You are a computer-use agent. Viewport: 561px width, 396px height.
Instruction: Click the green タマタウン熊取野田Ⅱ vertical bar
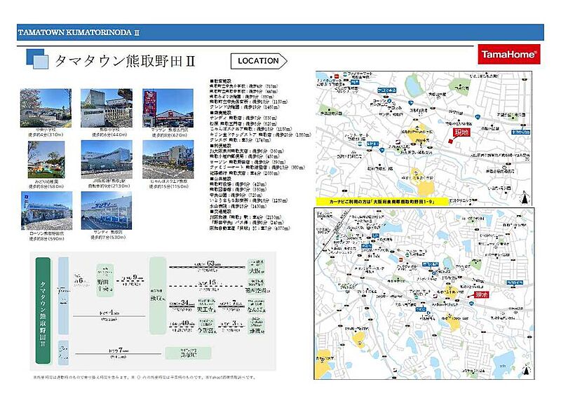click(43, 310)
